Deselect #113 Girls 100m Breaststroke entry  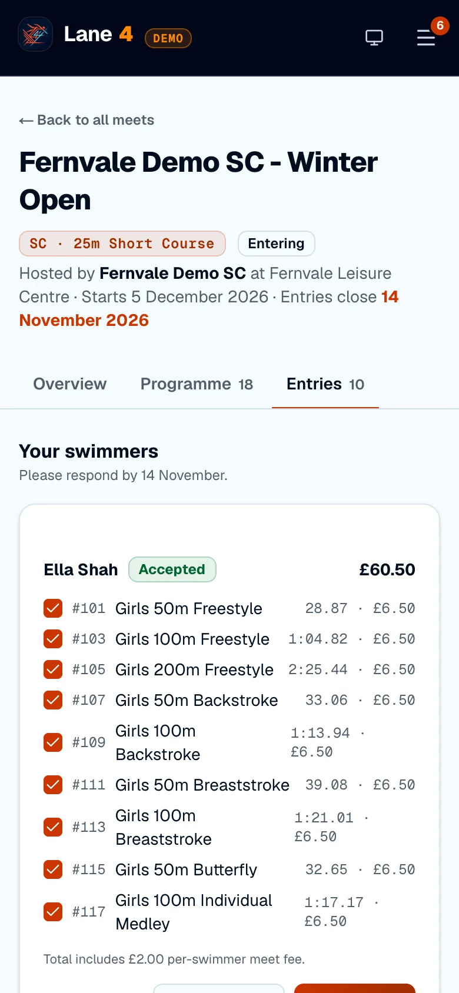53,827
